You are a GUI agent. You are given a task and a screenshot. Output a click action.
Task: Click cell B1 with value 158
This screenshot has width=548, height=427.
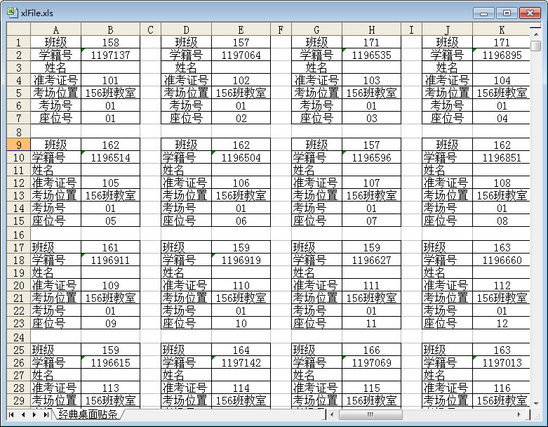coord(110,42)
